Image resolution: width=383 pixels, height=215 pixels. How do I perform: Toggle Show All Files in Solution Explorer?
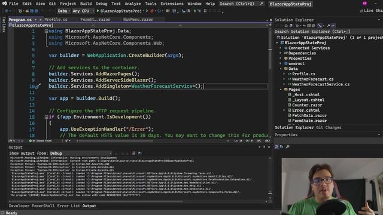(x=314, y=26)
